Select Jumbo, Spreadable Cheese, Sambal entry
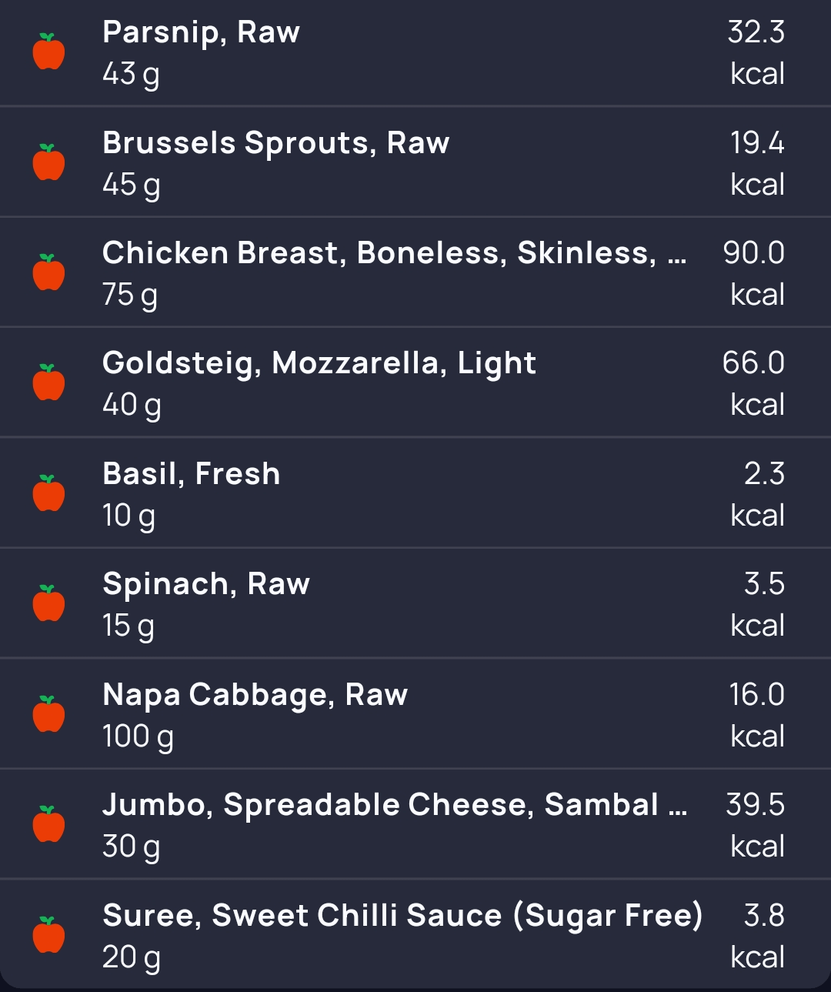The width and height of the screenshot is (831, 992). 415,824
